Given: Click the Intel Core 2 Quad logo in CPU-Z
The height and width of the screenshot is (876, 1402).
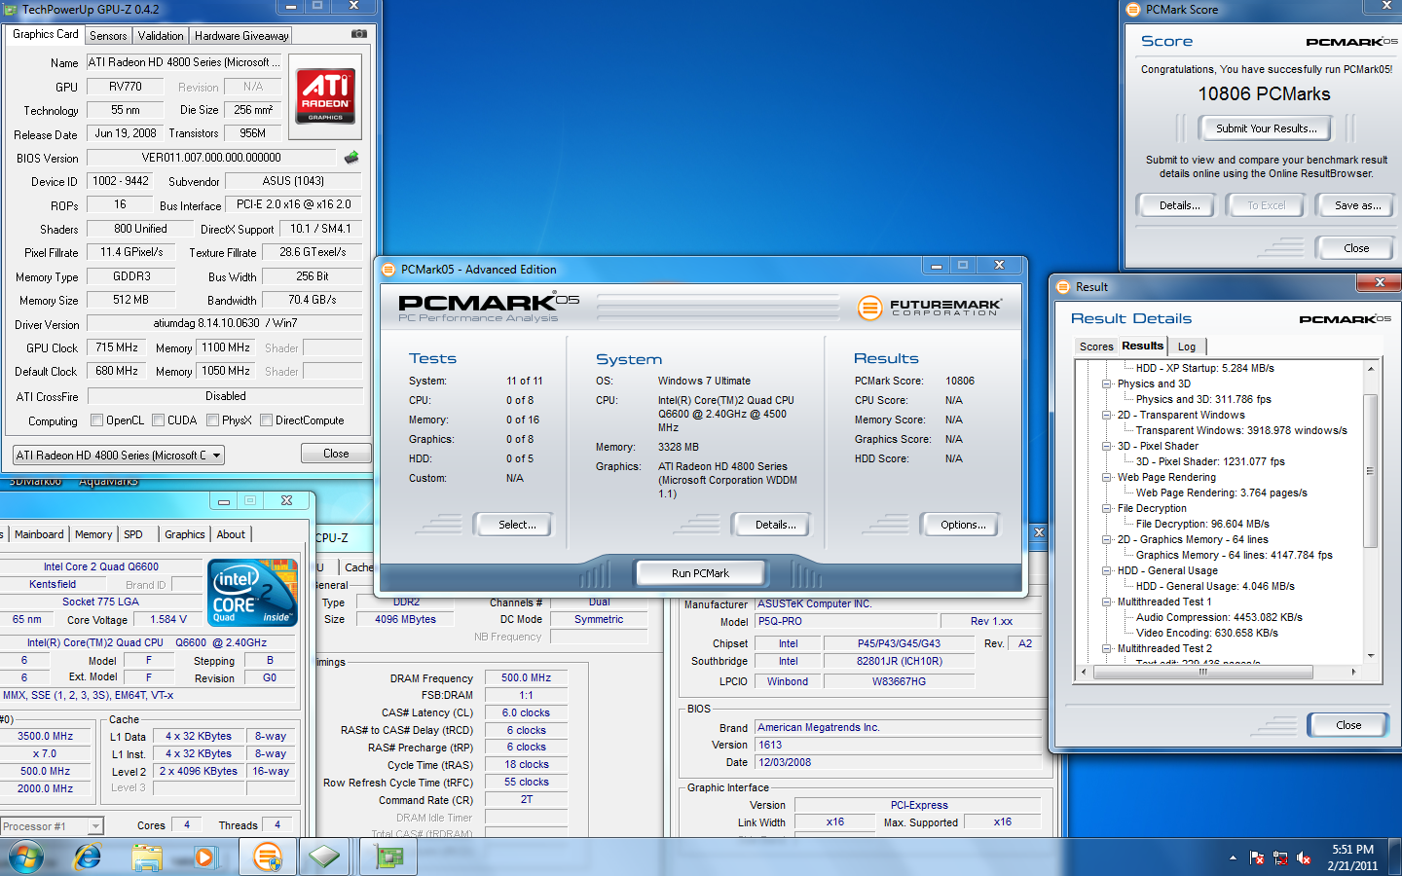Looking at the screenshot, I should click(x=252, y=593).
